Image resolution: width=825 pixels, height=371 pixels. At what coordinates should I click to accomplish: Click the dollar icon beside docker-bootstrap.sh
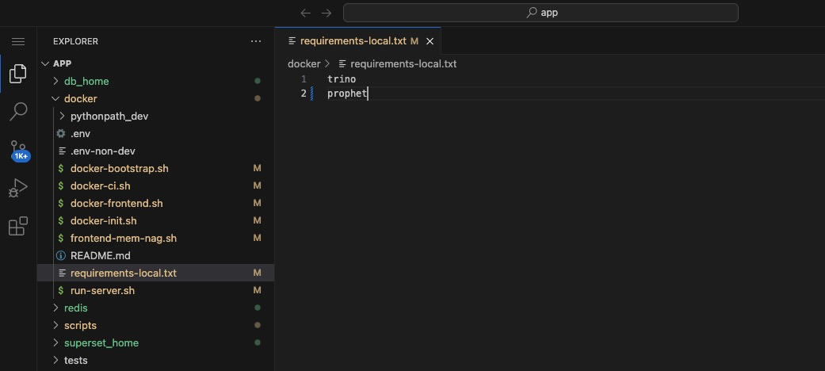(x=61, y=168)
